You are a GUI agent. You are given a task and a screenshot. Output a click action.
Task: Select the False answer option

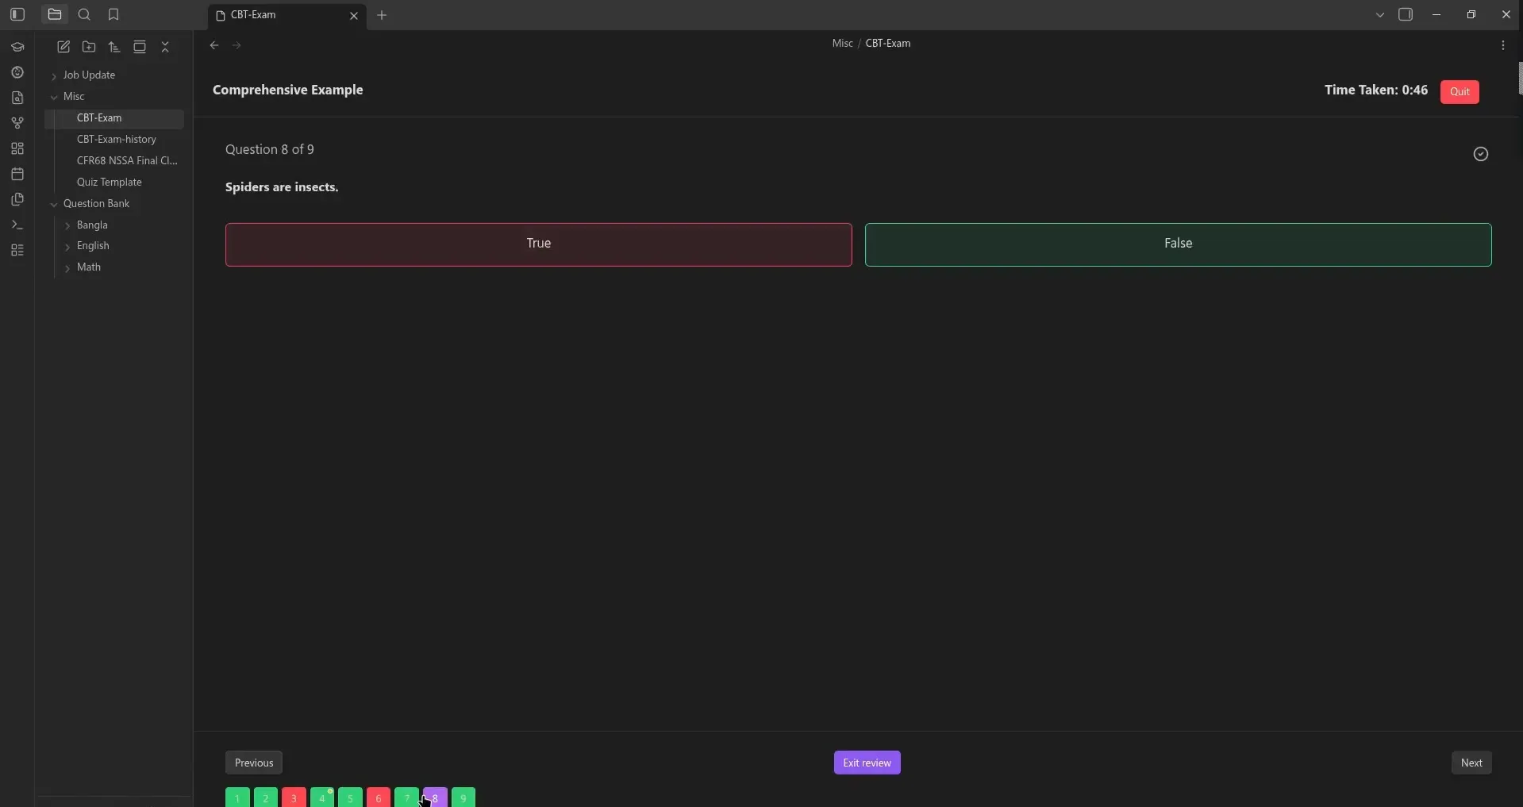1179,244
